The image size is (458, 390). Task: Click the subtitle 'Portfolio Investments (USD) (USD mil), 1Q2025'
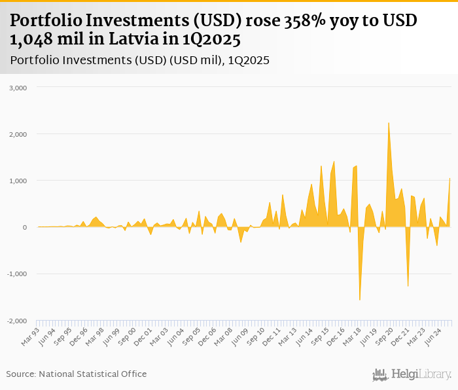pyautogui.click(x=141, y=60)
